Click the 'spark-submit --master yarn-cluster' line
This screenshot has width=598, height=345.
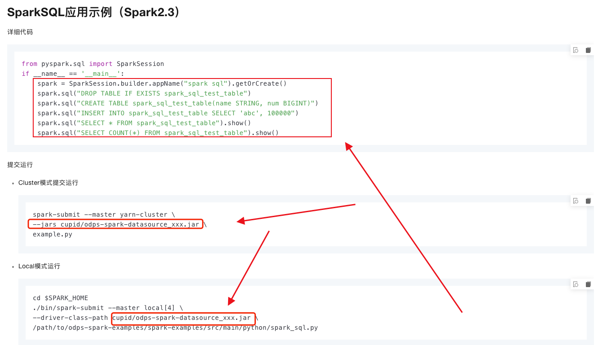[x=104, y=214]
